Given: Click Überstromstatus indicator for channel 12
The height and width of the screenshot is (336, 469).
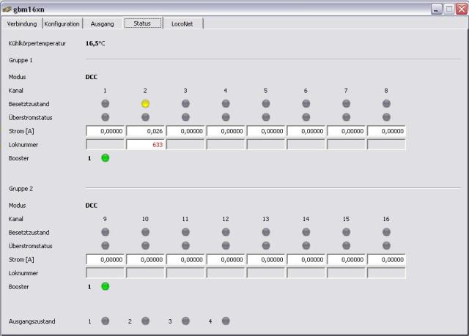Looking at the screenshot, I should pyautogui.click(x=226, y=245).
